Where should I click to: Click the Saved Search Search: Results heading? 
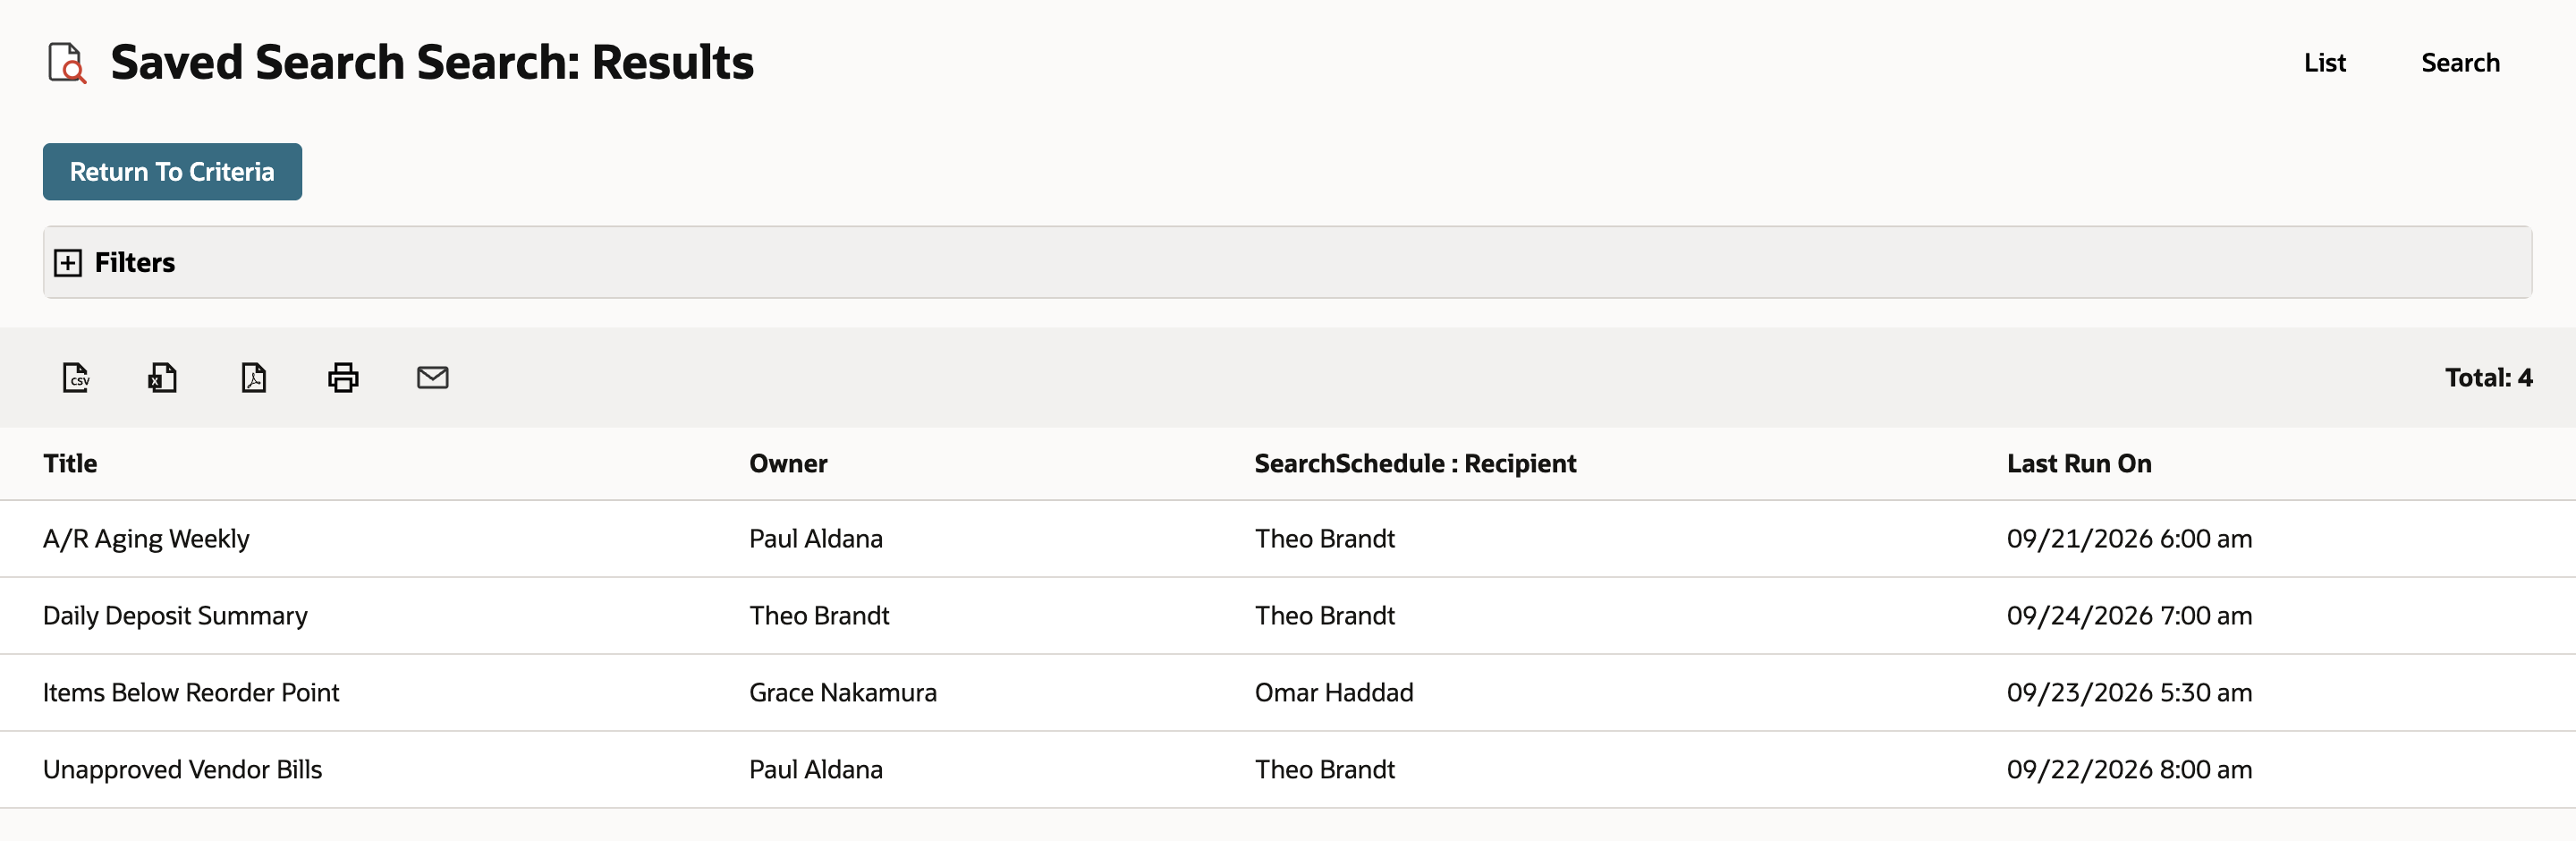tap(432, 62)
